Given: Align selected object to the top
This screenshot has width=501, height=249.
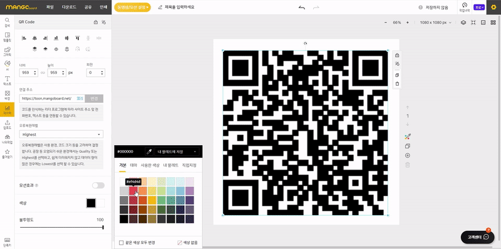Looking at the screenshot, I should (x=77, y=38).
